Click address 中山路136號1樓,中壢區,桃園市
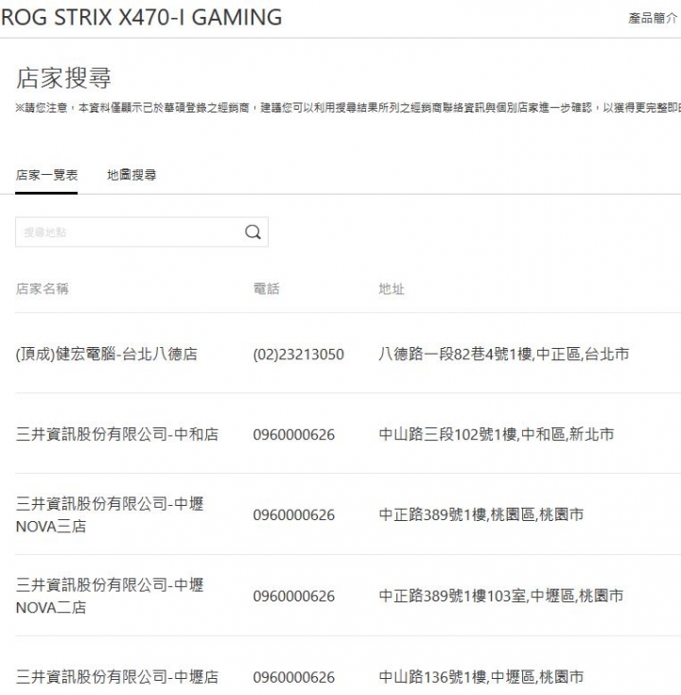Screen dimensions: 681x695 coord(481,677)
